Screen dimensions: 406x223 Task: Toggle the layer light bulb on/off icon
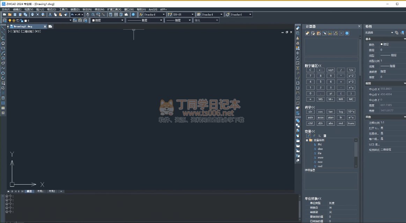(9, 21)
